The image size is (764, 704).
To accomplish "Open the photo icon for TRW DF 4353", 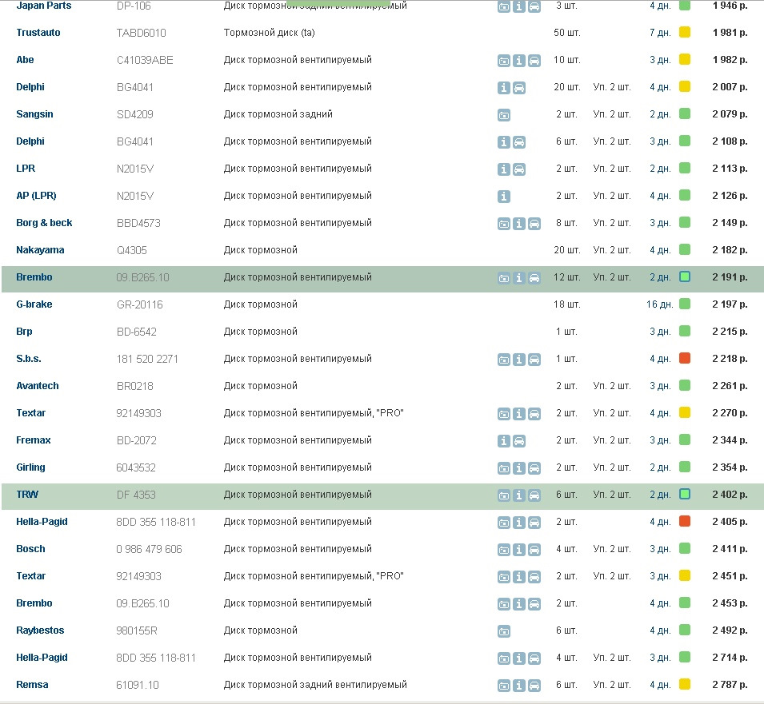I will pos(504,495).
